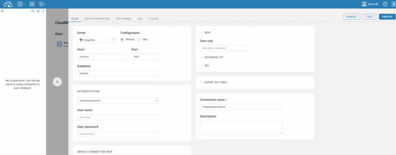Click the new folder icon in navigator
The image size is (396, 155).
(x=33, y=11)
